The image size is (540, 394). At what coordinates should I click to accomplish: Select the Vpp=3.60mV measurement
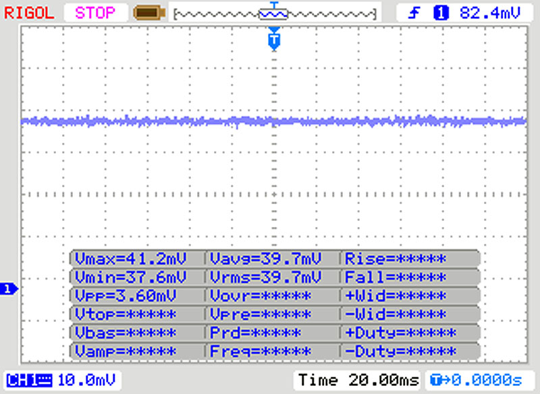point(126,296)
